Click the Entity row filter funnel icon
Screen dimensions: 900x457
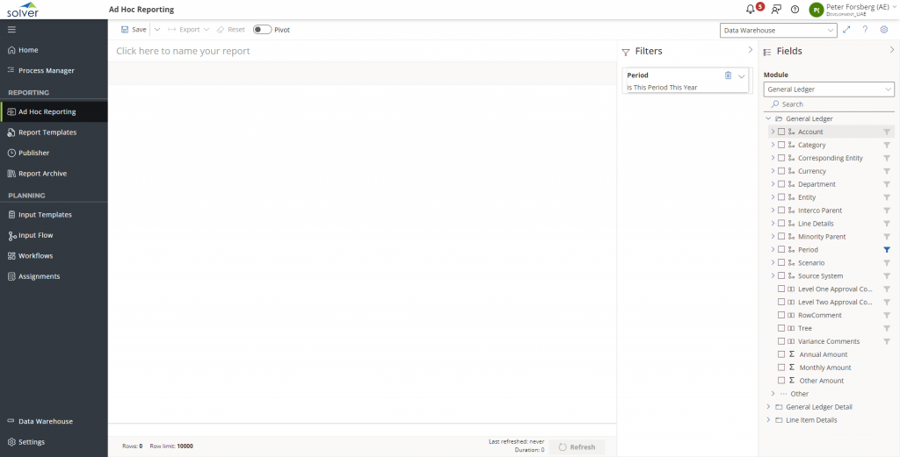click(887, 197)
